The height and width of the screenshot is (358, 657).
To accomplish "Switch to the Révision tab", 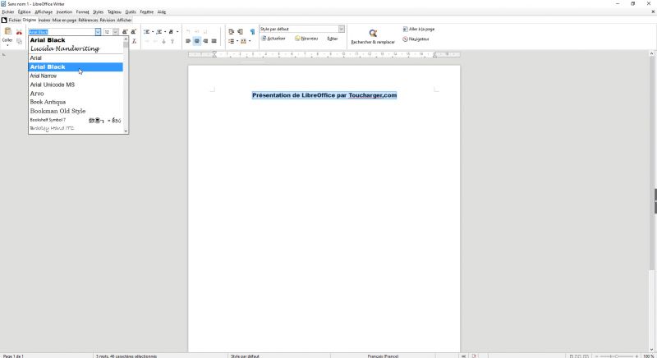I will click(108, 20).
